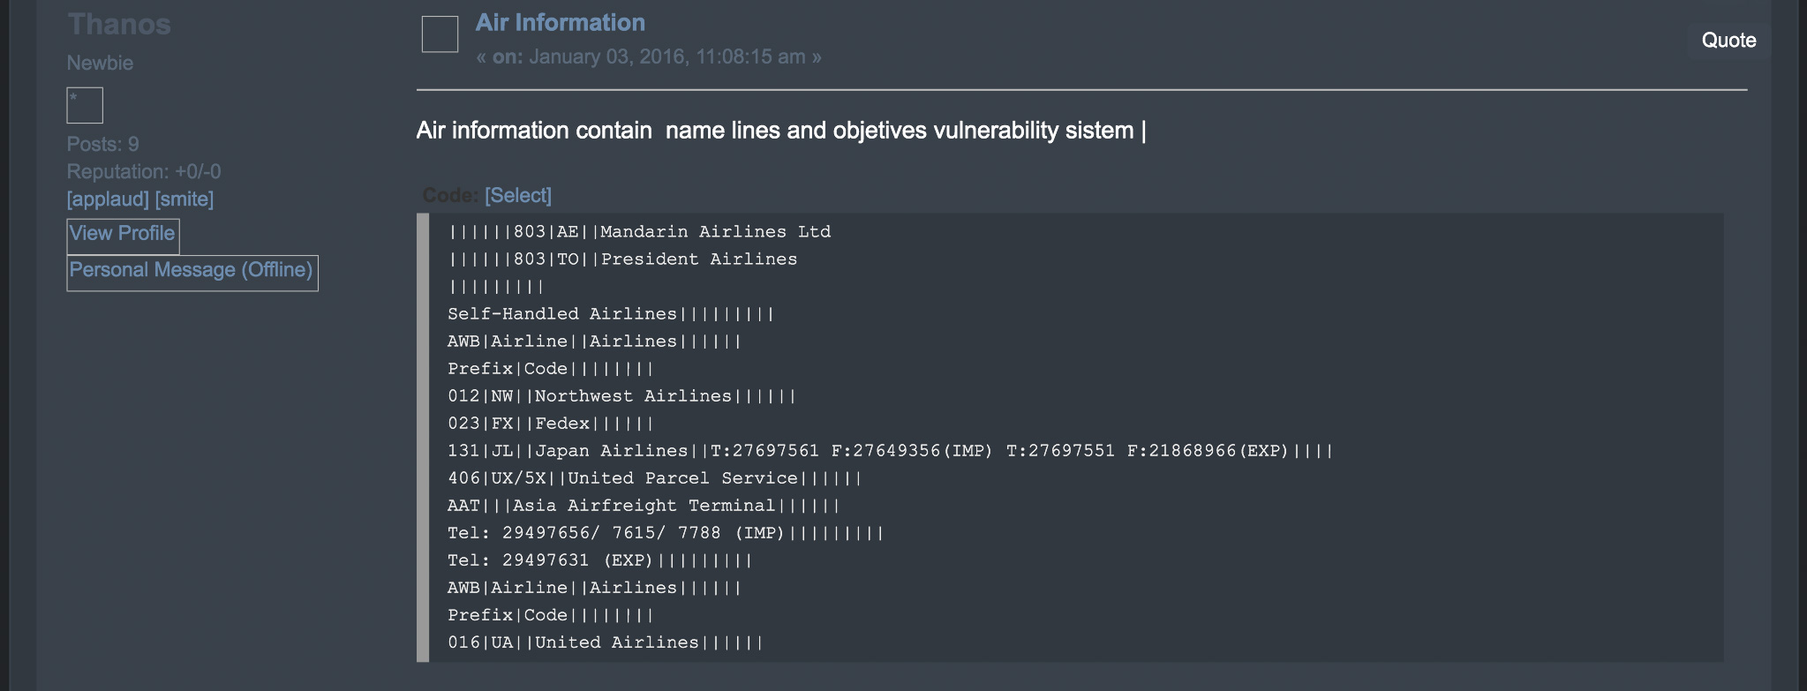Click the 'Tel: 29497631 (EXP)' line
This screenshot has width=1807, height=691.
(600, 560)
